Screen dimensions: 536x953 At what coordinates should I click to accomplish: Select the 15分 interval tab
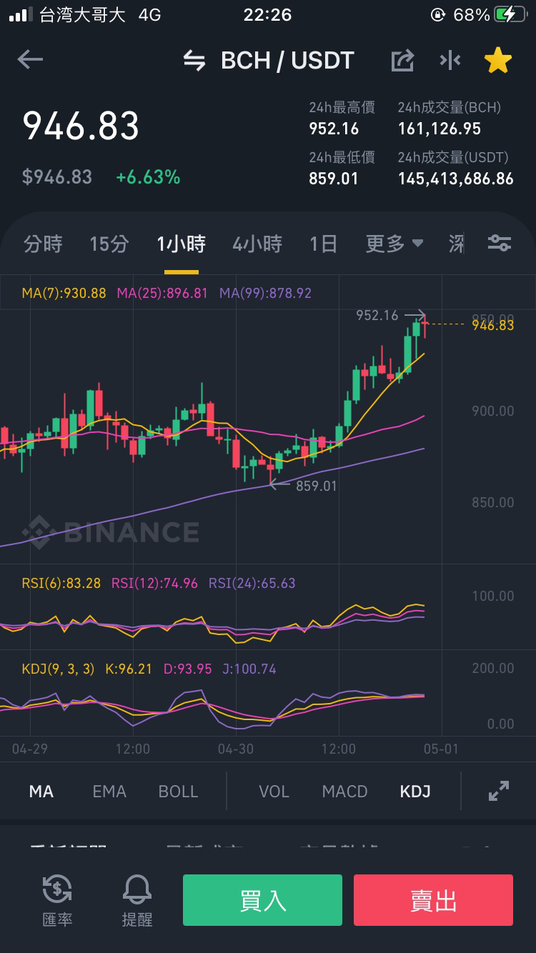(109, 244)
